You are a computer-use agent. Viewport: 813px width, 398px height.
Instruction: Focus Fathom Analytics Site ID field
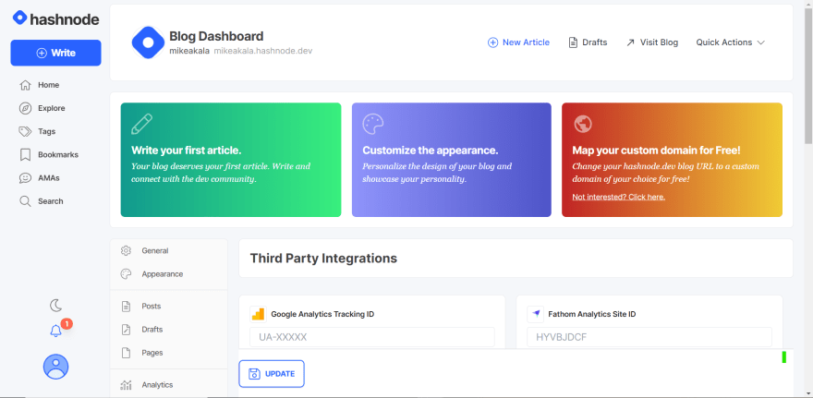649,337
